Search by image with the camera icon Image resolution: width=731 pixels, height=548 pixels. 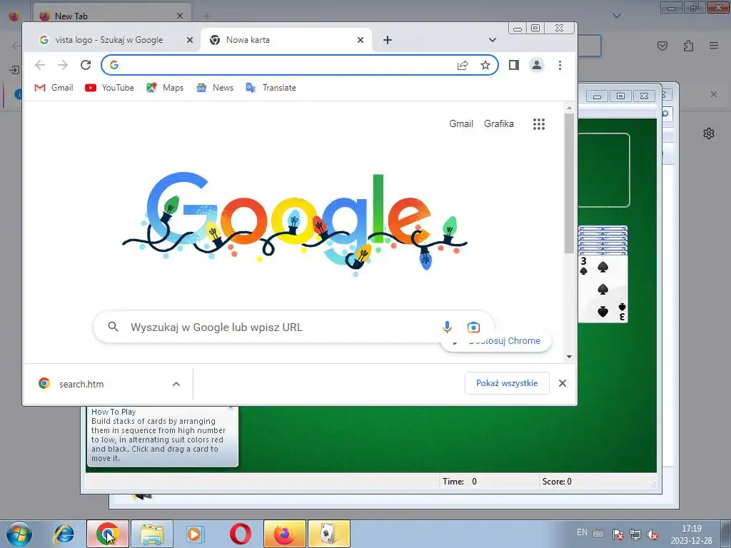point(473,327)
